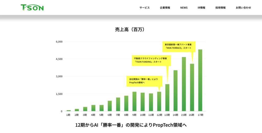The width and height of the screenshot is (262, 133).
Task: Open the サービス menu item
Action: pos(145,8)
